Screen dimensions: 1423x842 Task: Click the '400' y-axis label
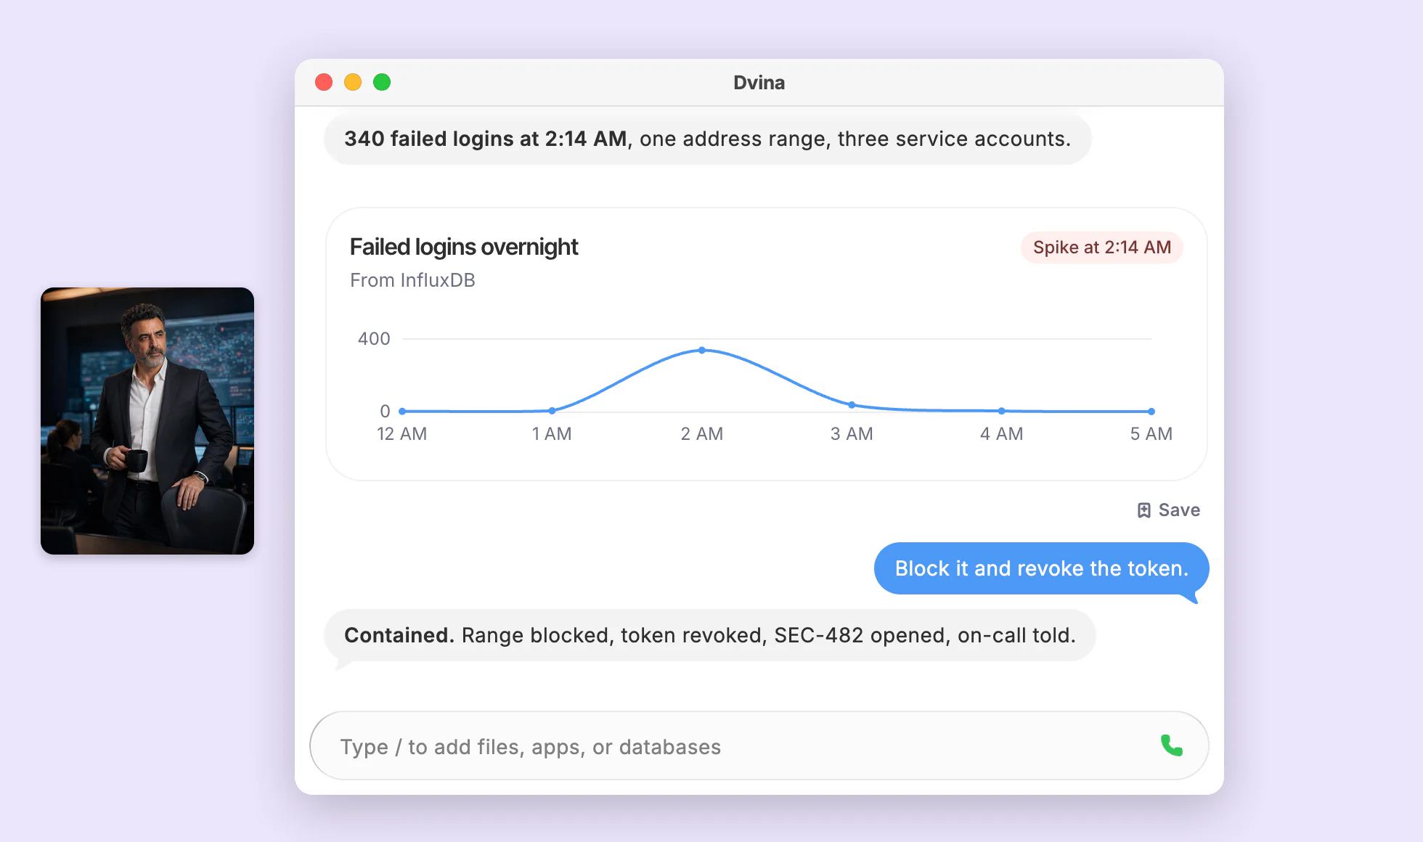(374, 339)
